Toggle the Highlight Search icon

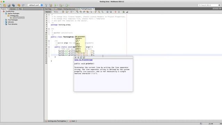(x=87, y=12)
